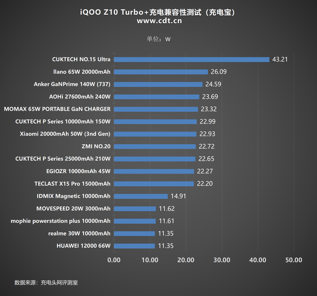Select CUKTECH P Series 10000mAh 150W label

click(63, 121)
